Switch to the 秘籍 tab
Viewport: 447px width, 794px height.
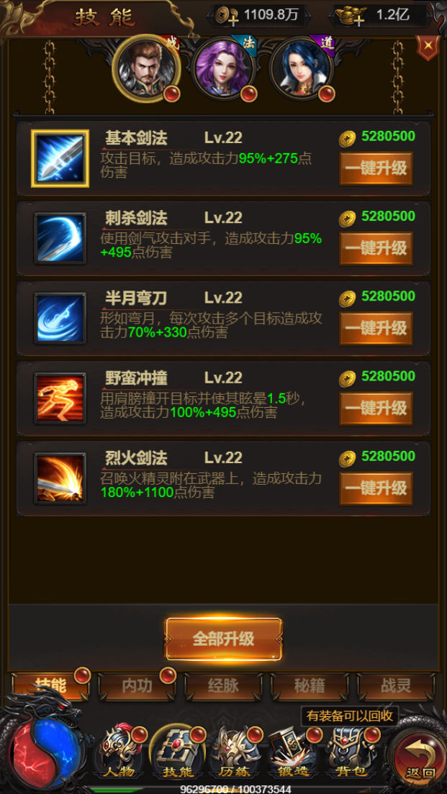click(x=310, y=686)
